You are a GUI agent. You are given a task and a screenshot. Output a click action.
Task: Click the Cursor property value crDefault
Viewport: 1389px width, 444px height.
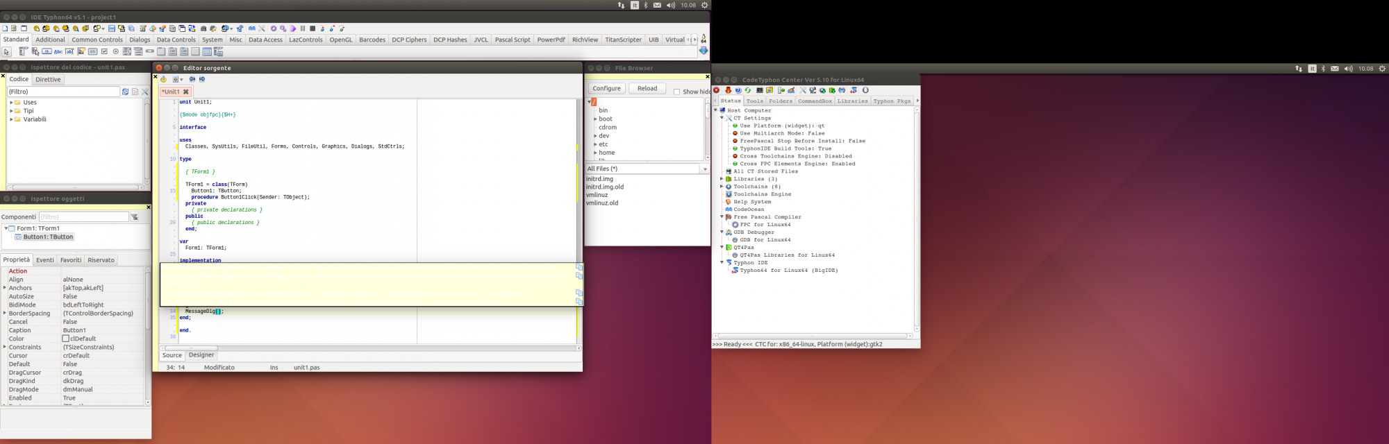[77, 356]
